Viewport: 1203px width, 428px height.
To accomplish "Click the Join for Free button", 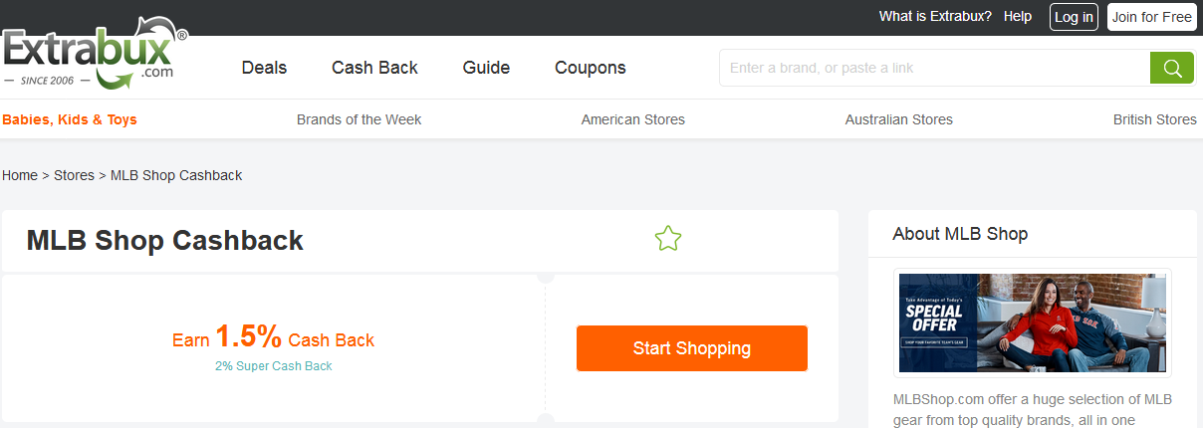I will point(1151,17).
